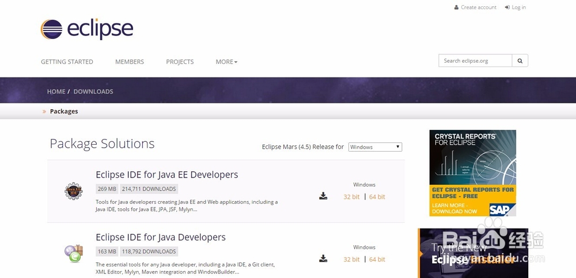Viewport: 576px width, 278px height.
Task: Download 64 bit Java EE Developers package
Action: pyautogui.click(x=377, y=197)
